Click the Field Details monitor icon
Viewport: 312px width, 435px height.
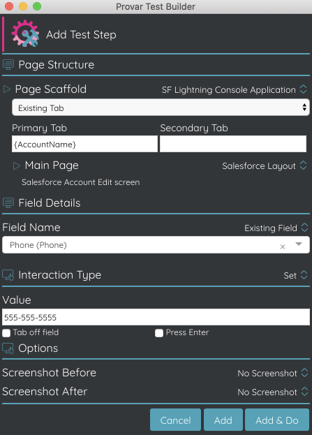click(x=8, y=202)
